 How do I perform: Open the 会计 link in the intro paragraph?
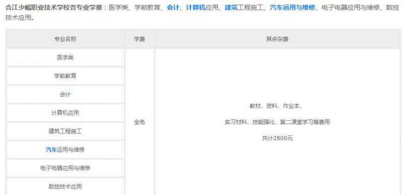(x=173, y=8)
